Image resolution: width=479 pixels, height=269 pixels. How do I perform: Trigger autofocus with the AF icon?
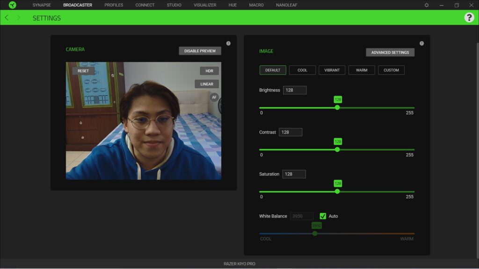(214, 97)
